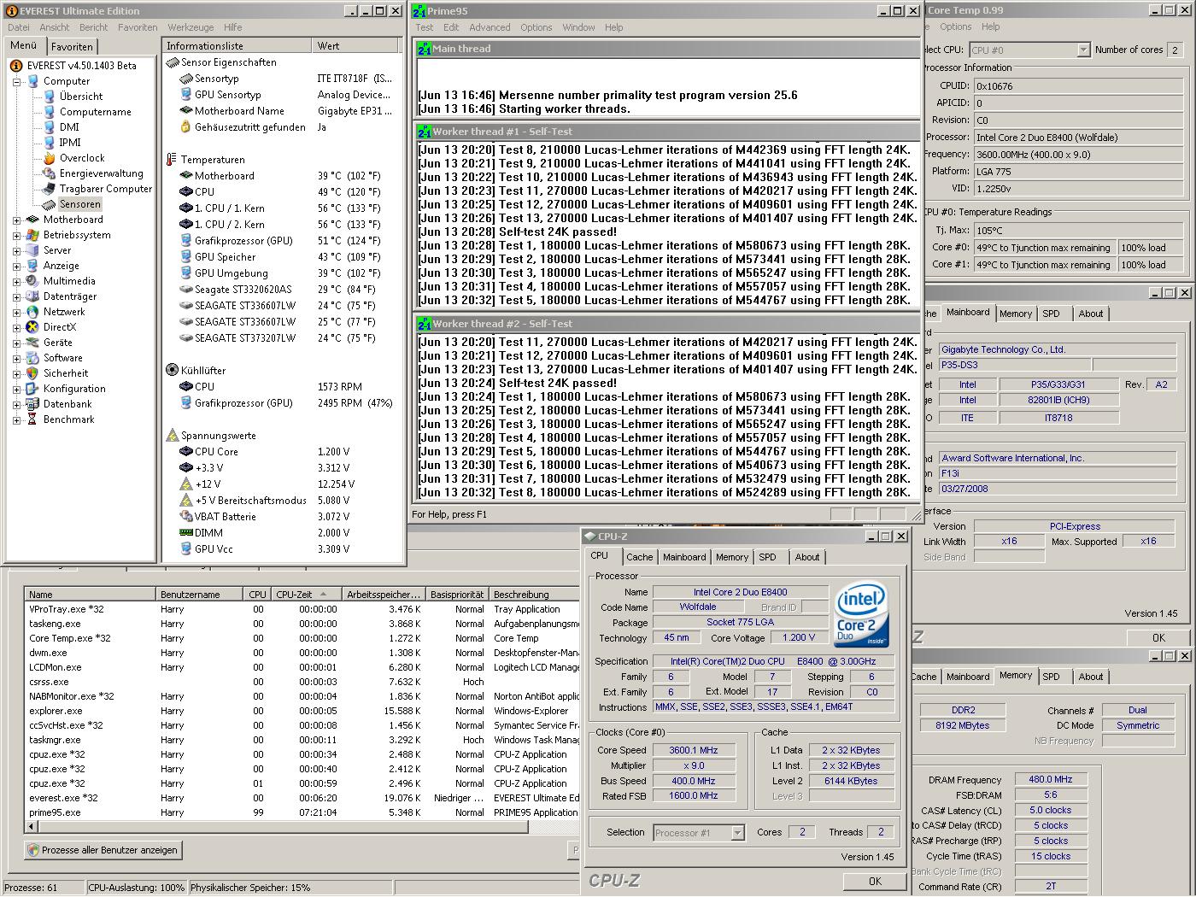Viewport: 1196px width, 897px height.
Task: Sort processes by Name column header
Action: point(91,595)
